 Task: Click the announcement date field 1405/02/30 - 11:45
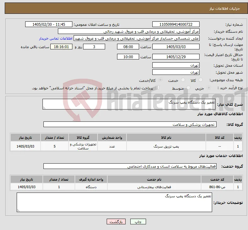point(49,24)
